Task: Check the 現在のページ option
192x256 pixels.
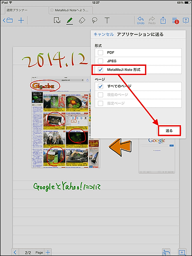Action: point(101,95)
